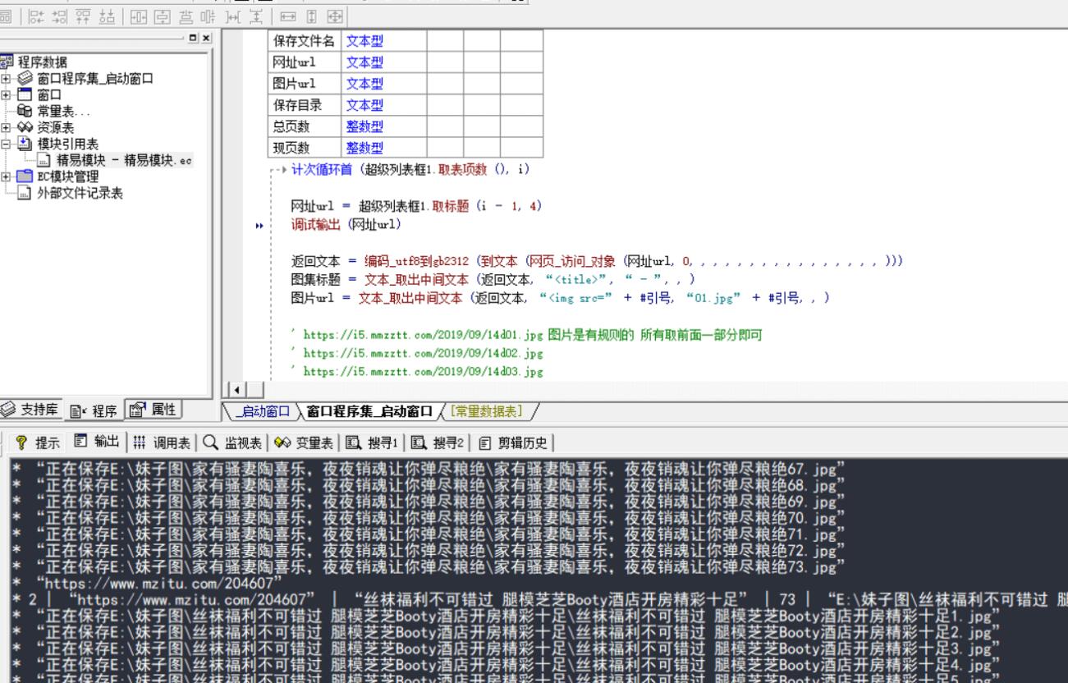Show the 监视表 bottom panel tab
The image size is (1068, 683).
point(231,444)
